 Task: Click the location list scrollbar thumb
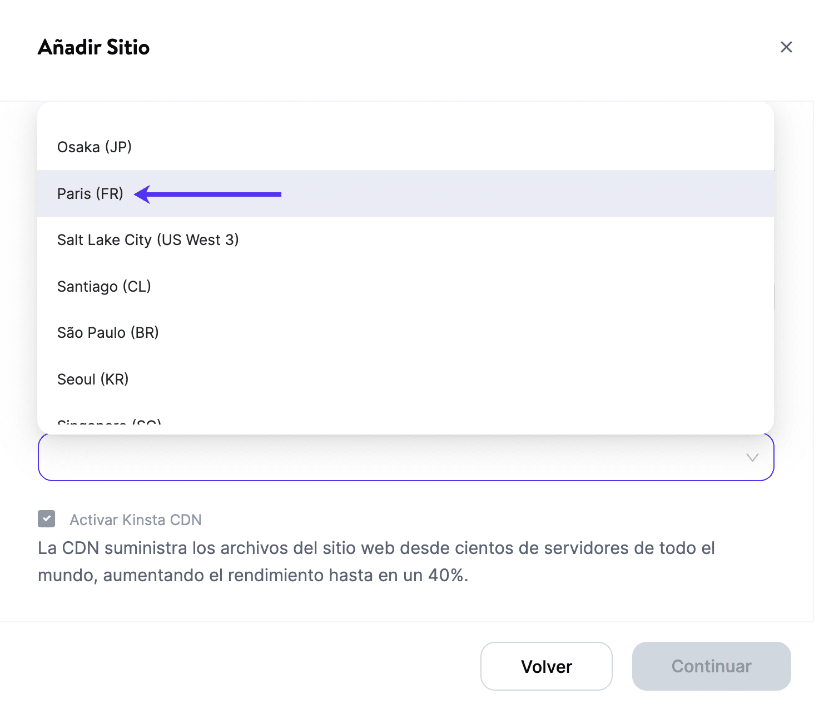[x=773, y=297]
